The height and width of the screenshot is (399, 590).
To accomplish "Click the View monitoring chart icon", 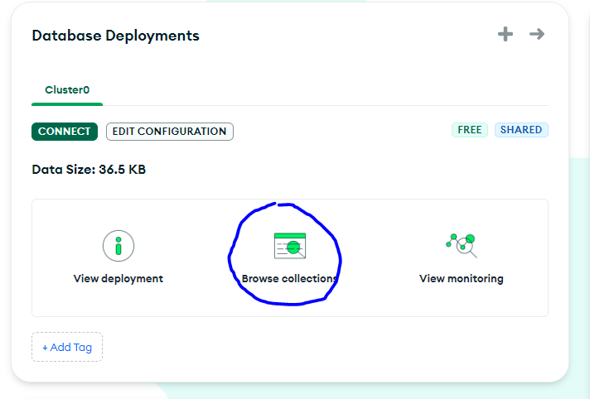I will [x=462, y=246].
